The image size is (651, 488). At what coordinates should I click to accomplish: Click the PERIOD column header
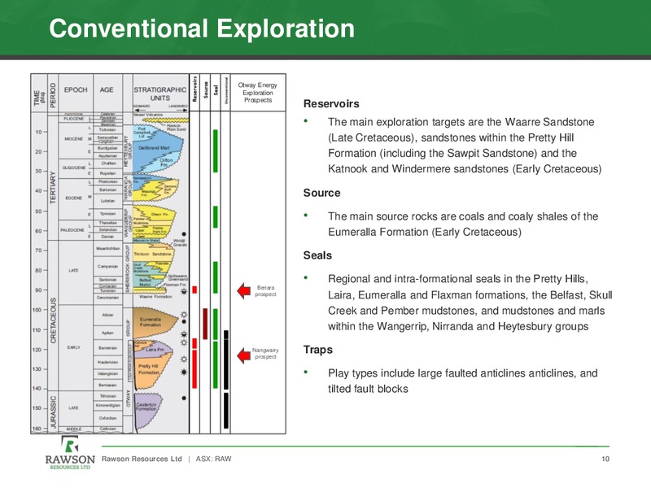53,94
